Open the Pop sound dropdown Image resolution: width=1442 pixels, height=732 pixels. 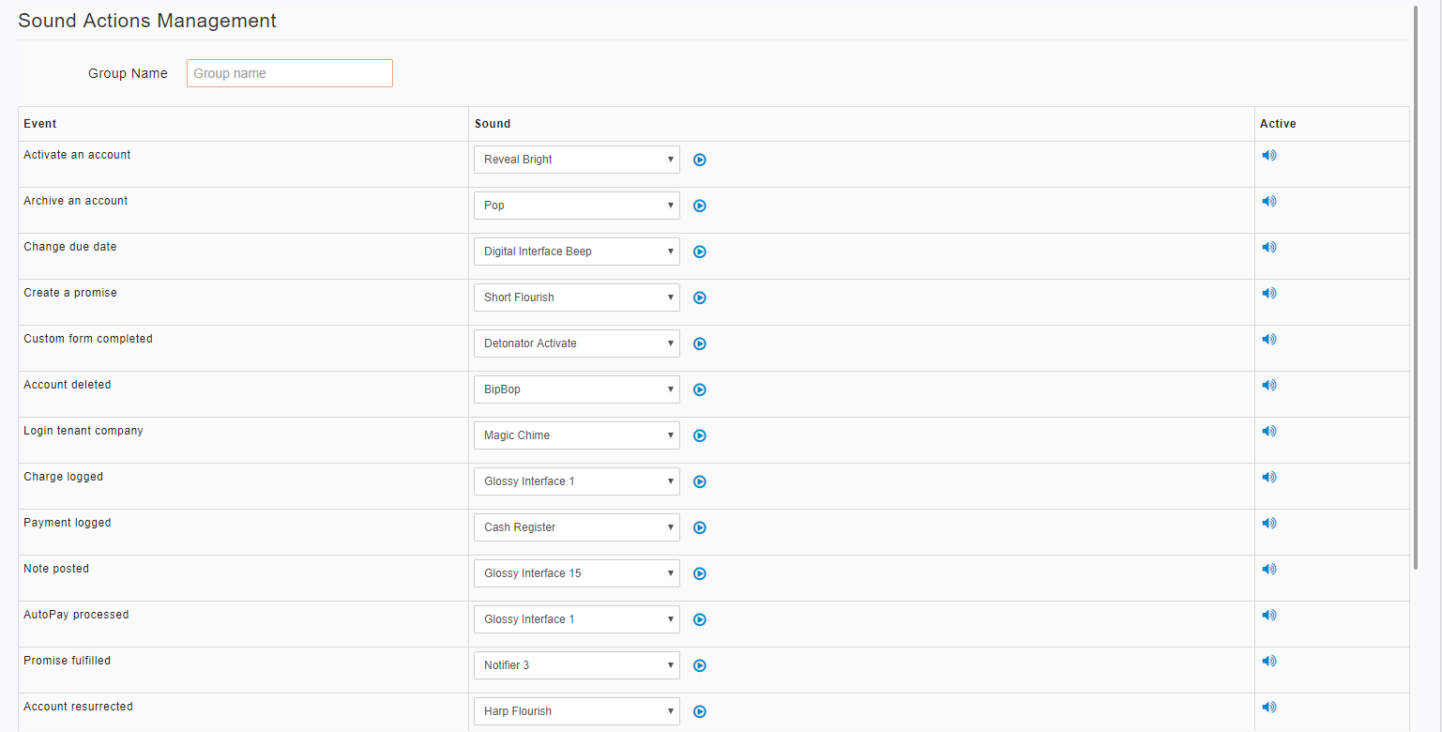[x=577, y=206]
